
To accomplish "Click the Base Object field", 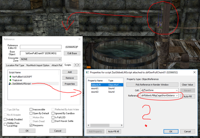I will tap(41, 53).
